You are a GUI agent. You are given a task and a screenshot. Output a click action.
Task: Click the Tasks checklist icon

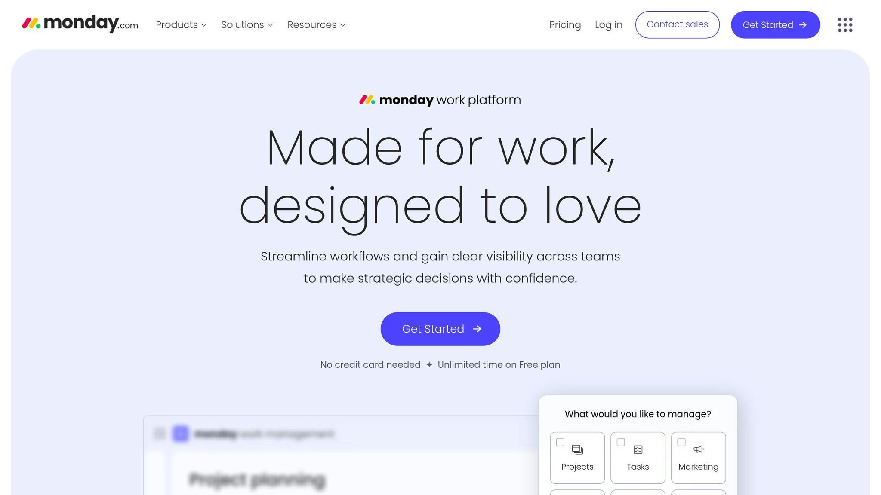638,449
